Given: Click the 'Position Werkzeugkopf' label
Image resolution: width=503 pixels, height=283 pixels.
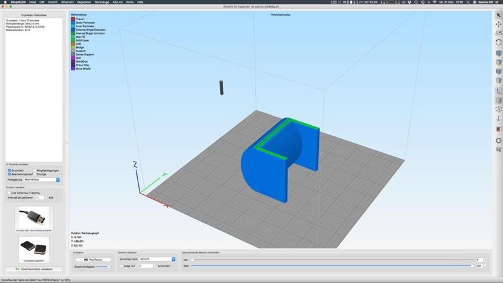Looking at the screenshot, I should (85, 233).
